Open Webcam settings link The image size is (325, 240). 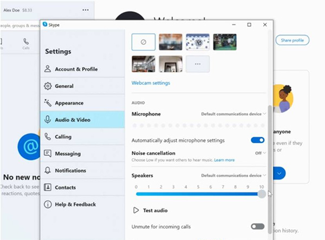click(151, 83)
